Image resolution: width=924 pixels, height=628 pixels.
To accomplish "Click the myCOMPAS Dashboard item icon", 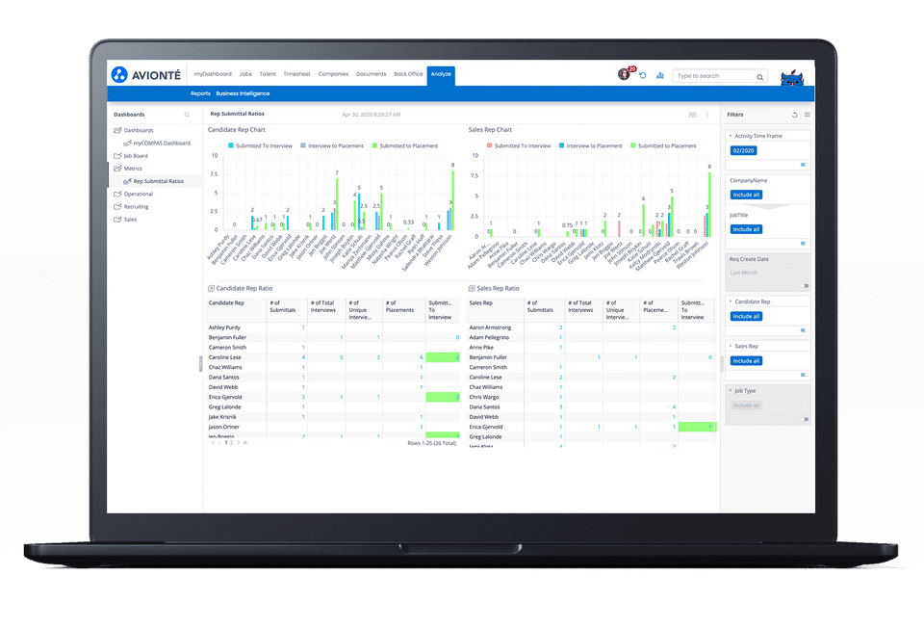I will (127, 144).
